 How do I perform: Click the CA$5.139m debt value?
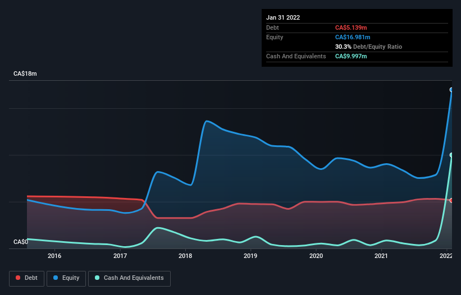351,27
